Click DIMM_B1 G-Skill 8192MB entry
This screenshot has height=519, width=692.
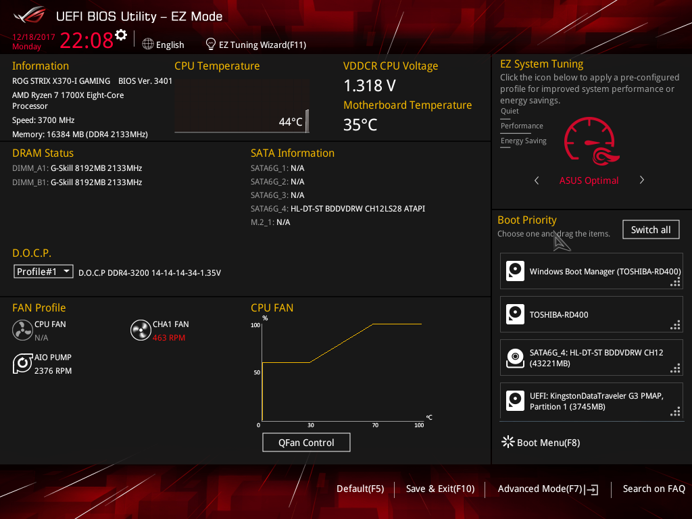point(77,182)
